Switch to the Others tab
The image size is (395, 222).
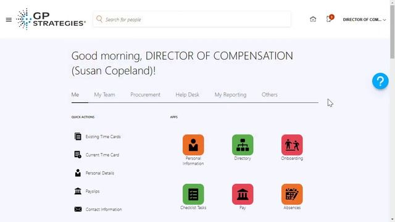click(x=270, y=94)
